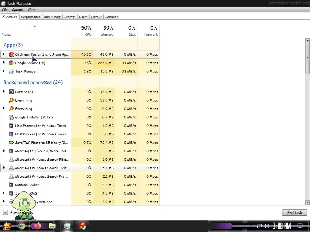The width and height of the screenshot is (310, 232).
Task: Sort by the Memory column header
Action: coord(104,31)
